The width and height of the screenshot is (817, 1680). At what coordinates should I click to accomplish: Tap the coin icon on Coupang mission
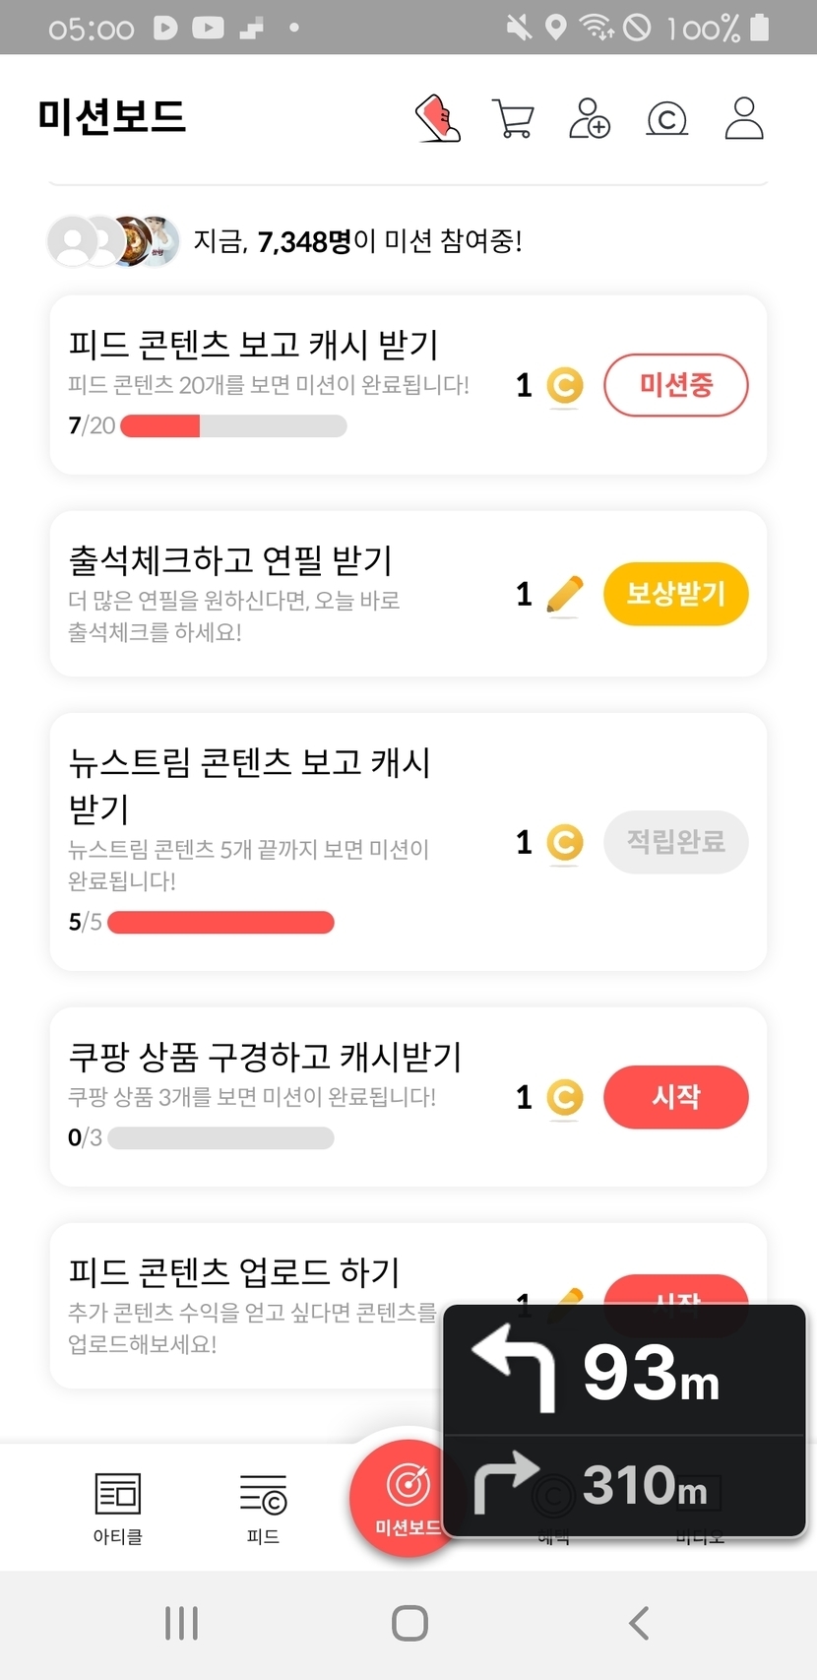pos(564,1097)
